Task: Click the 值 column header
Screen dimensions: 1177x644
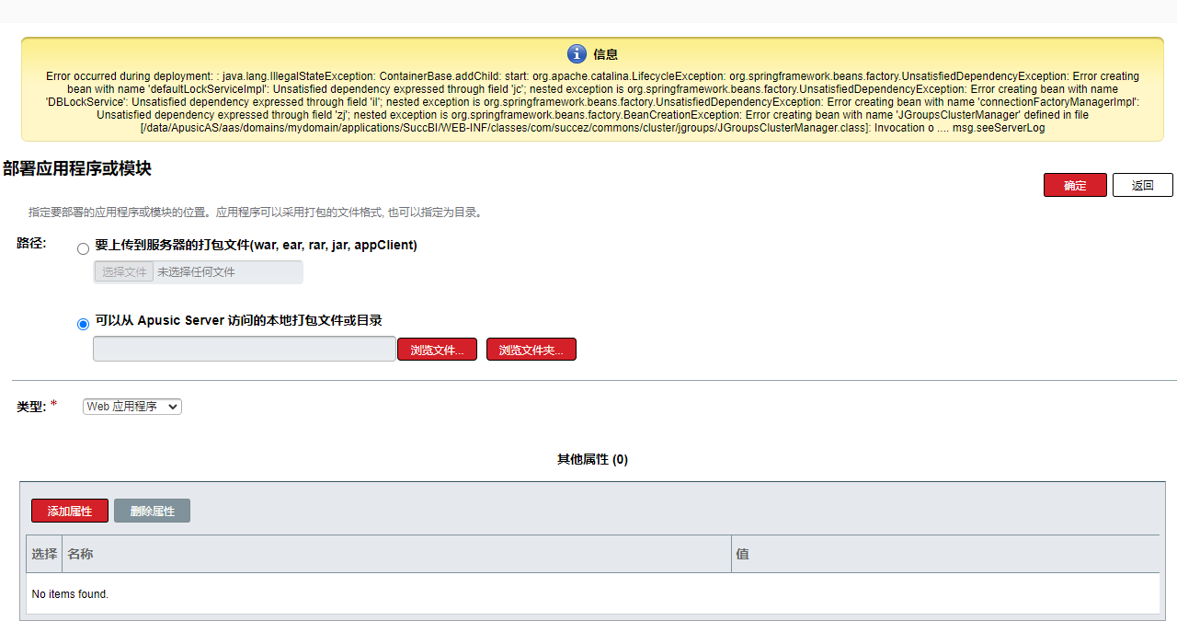Action: [x=742, y=554]
